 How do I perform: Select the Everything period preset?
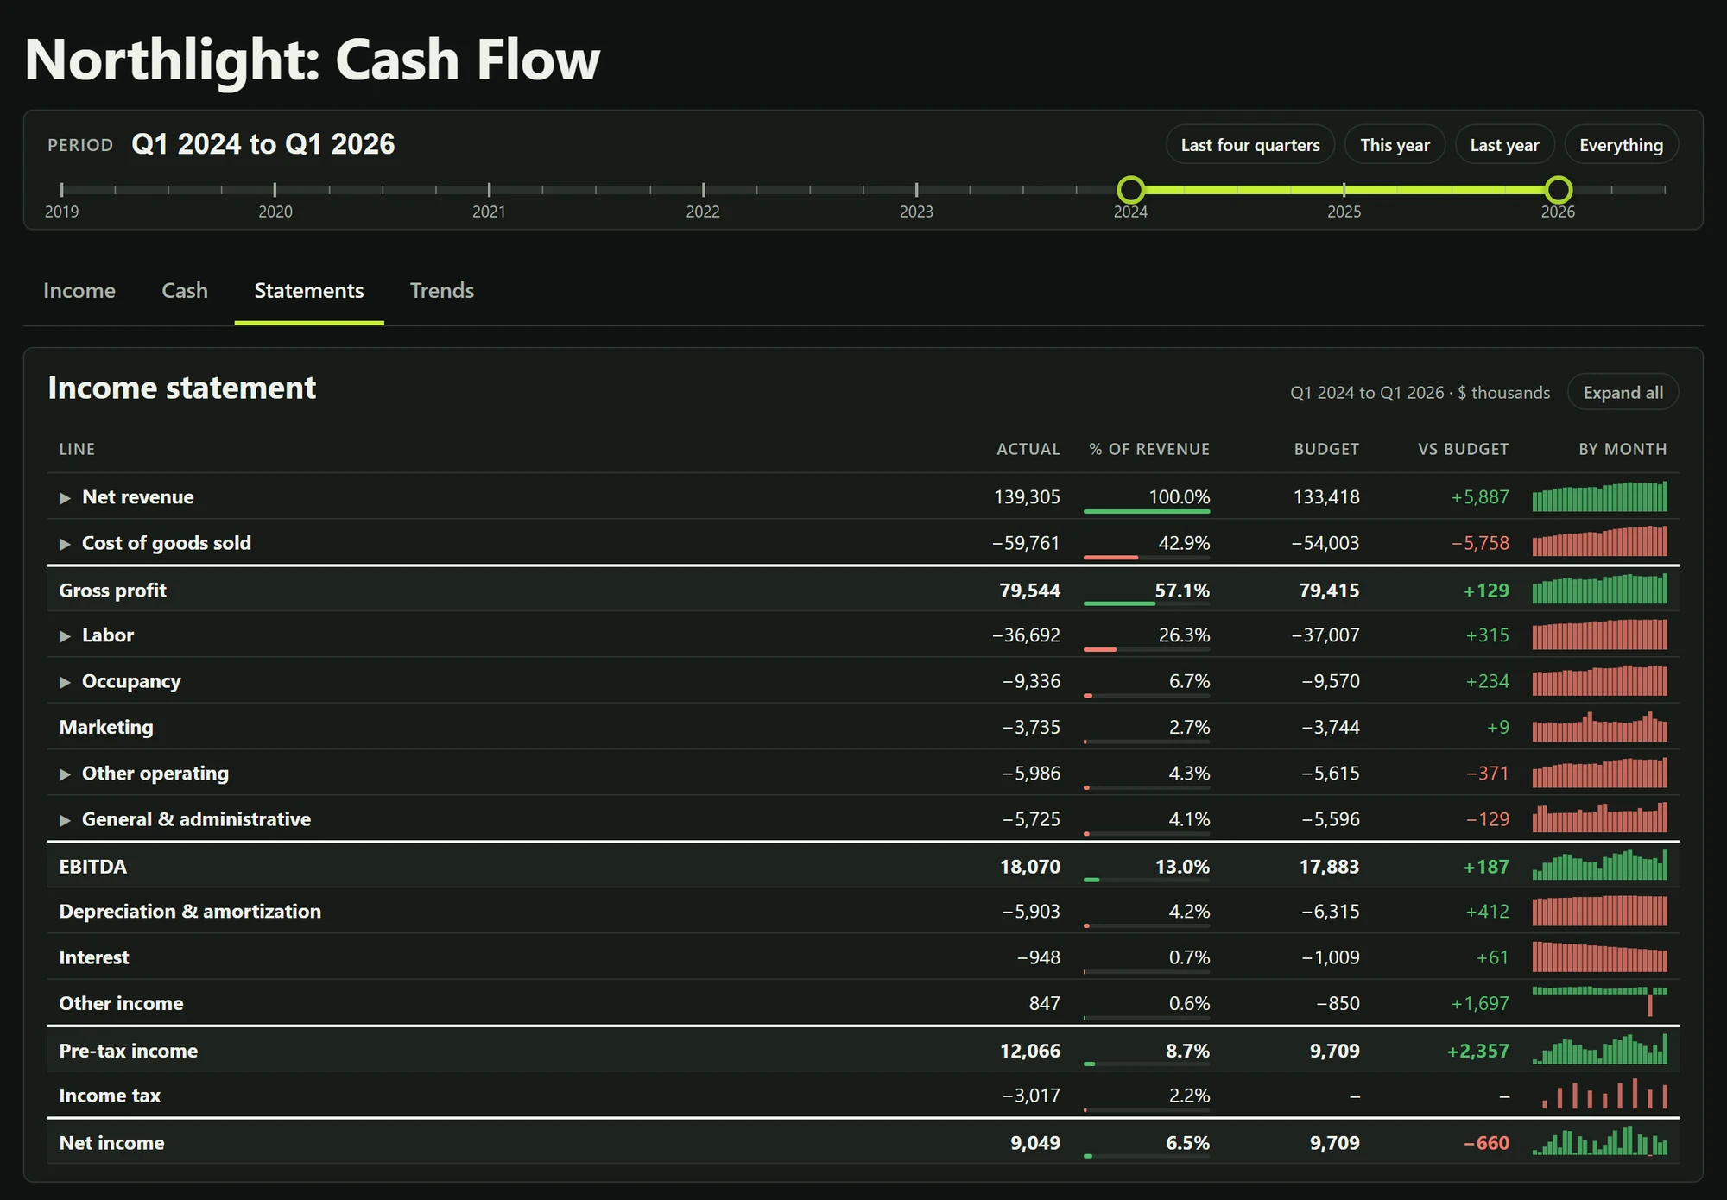click(1621, 145)
